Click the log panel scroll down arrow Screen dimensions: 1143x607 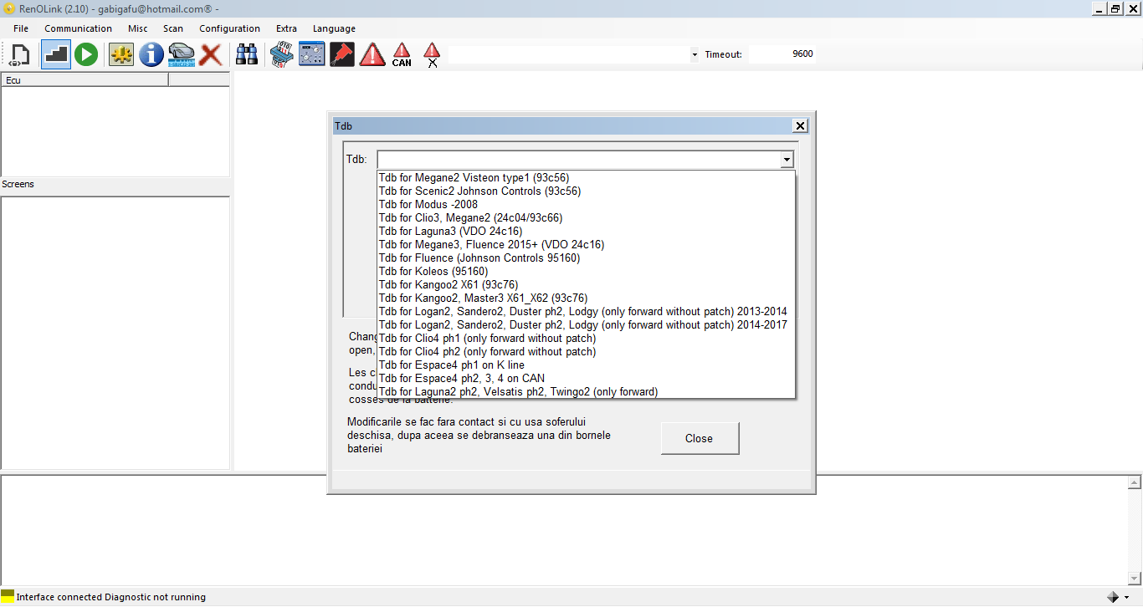coord(1135,578)
